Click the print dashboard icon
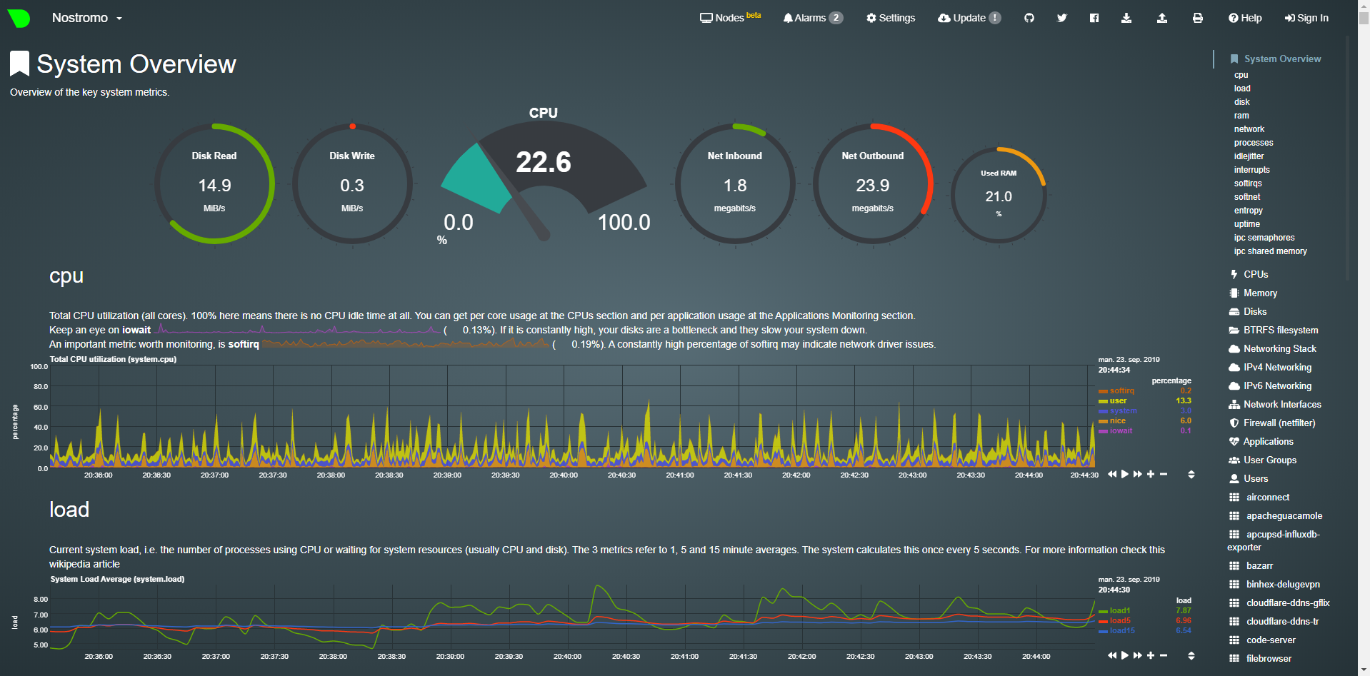 coord(1197,18)
